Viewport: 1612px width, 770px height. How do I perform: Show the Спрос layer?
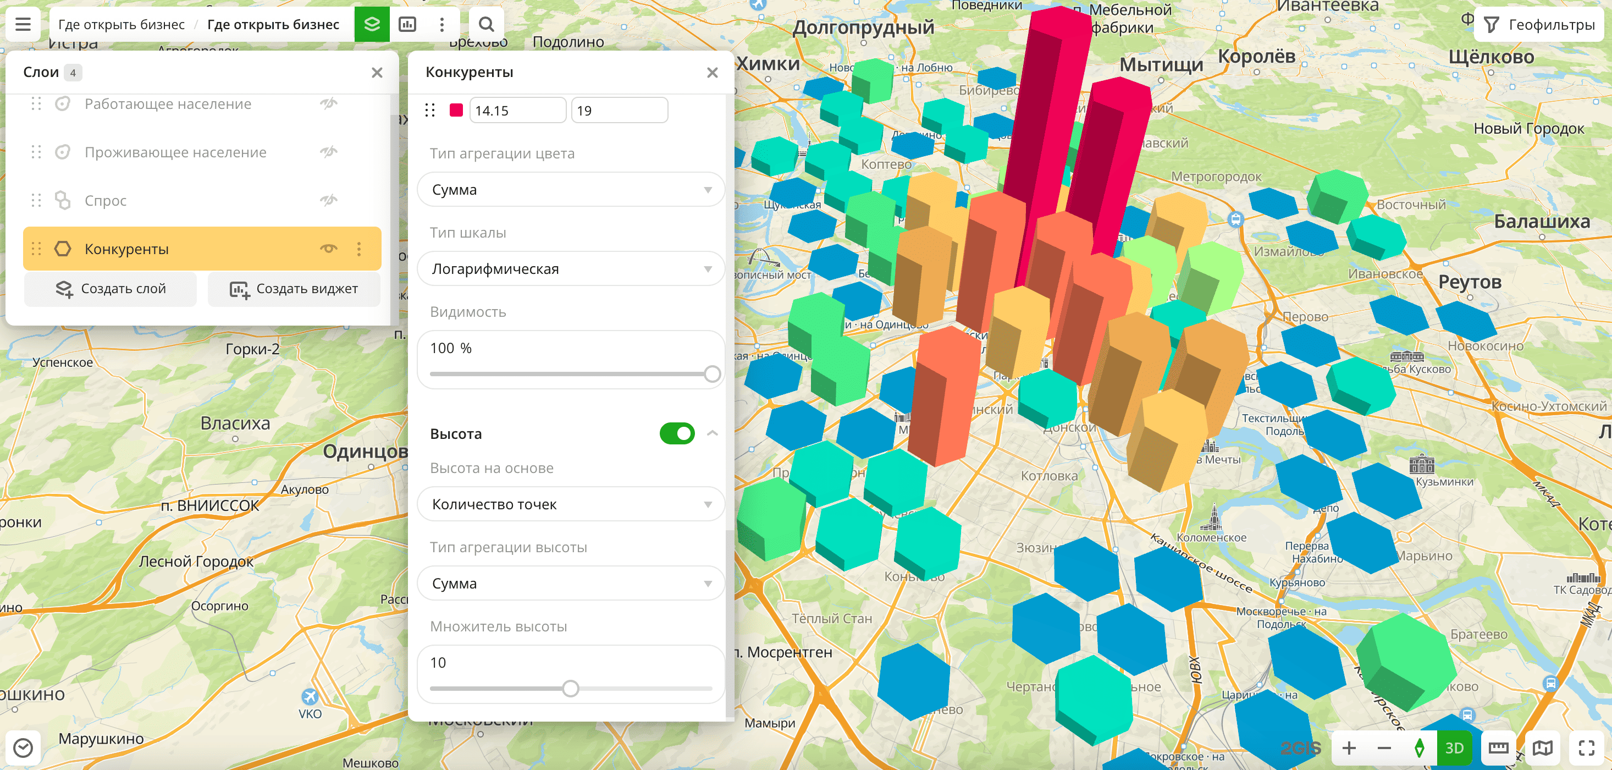coord(329,200)
